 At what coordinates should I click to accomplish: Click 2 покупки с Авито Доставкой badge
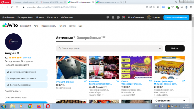coord(26,72)
